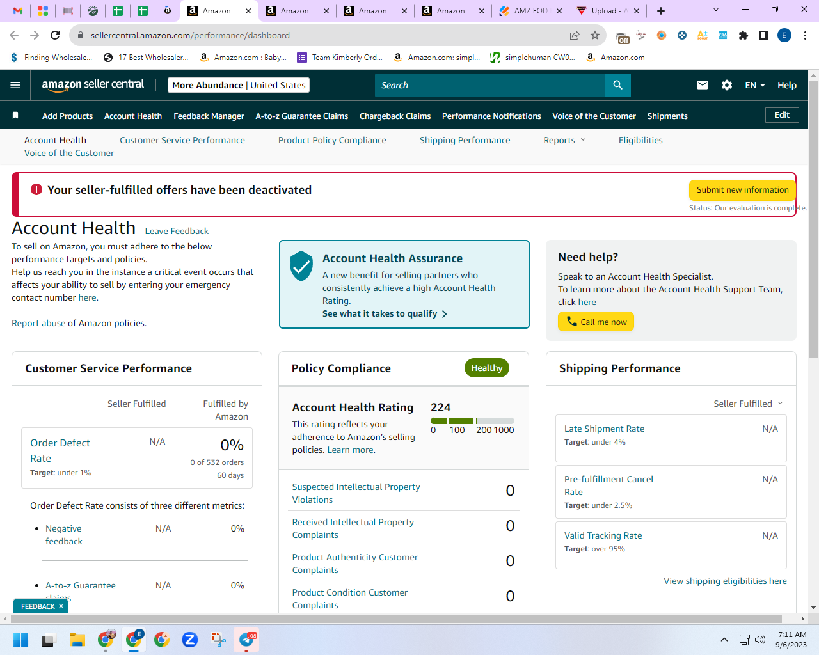Close the FEEDBACK widget with its X
Screen dimensions: 819x655
(61, 606)
